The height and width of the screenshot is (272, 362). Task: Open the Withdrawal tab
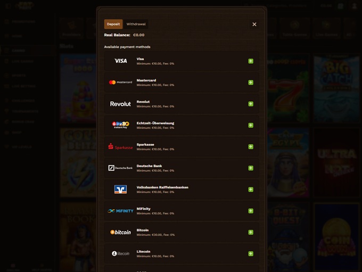pyautogui.click(x=136, y=24)
